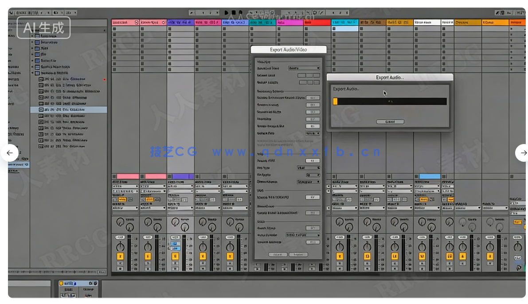Click the Record button in the transport bar
The height and width of the screenshot is (304, 528).
240,12
